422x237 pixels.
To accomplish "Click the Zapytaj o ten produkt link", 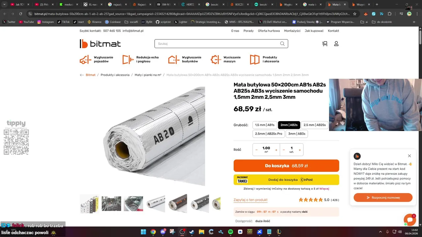I will pos(251,200).
